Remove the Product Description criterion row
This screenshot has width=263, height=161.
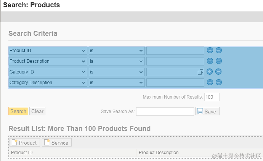(x=219, y=61)
